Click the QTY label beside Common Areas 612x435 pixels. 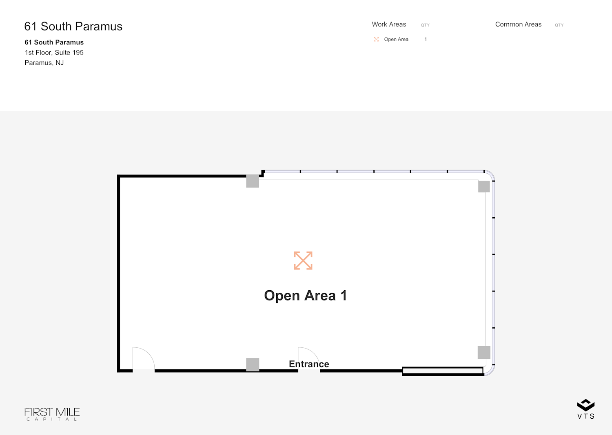pos(559,25)
